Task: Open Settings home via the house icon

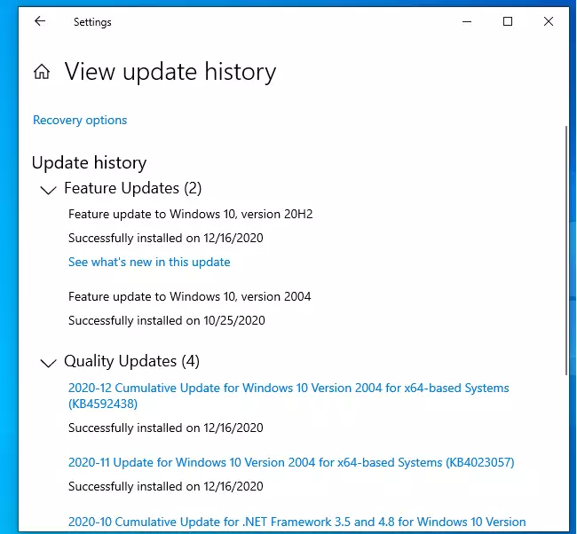Action: point(42,71)
